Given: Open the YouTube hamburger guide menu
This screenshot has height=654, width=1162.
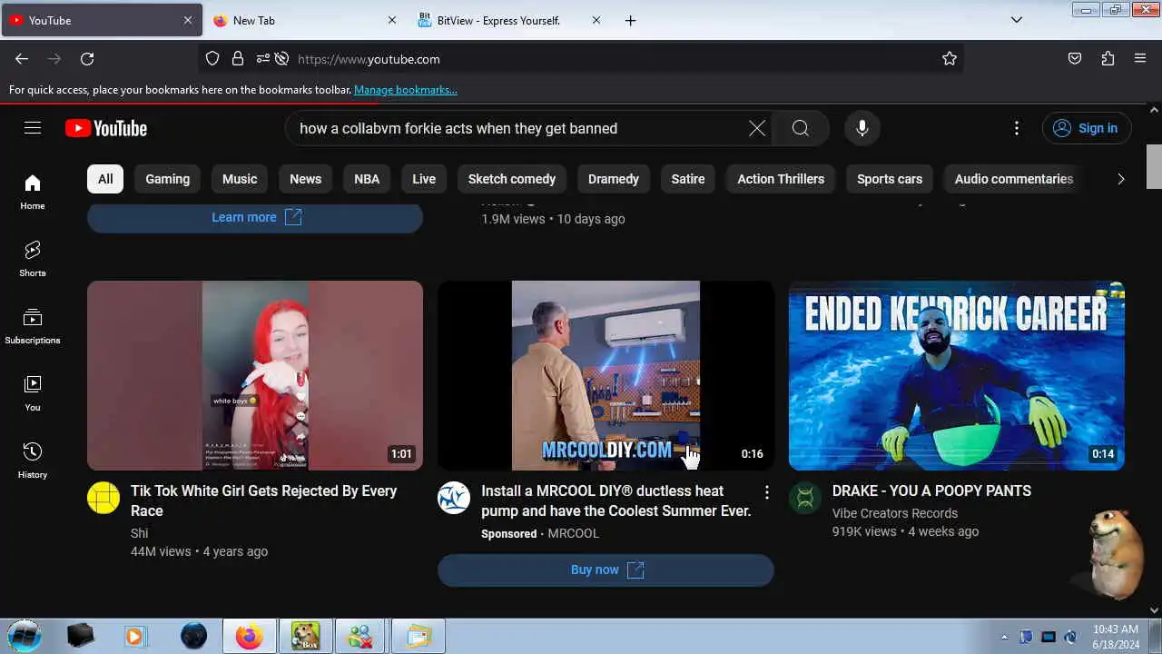Looking at the screenshot, I should pos(33,128).
